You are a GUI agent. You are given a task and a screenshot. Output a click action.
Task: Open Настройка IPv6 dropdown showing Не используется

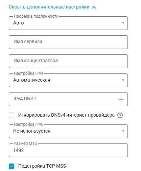[x=68, y=131]
